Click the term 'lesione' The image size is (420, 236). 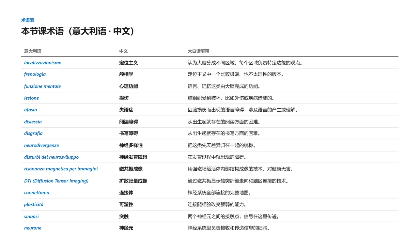[x=31, y=98]
